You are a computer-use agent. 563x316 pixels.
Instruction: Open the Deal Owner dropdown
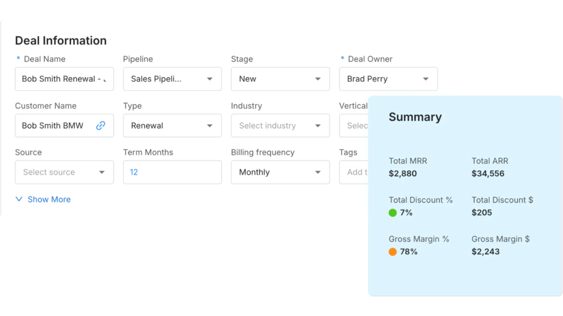point(388,79)
